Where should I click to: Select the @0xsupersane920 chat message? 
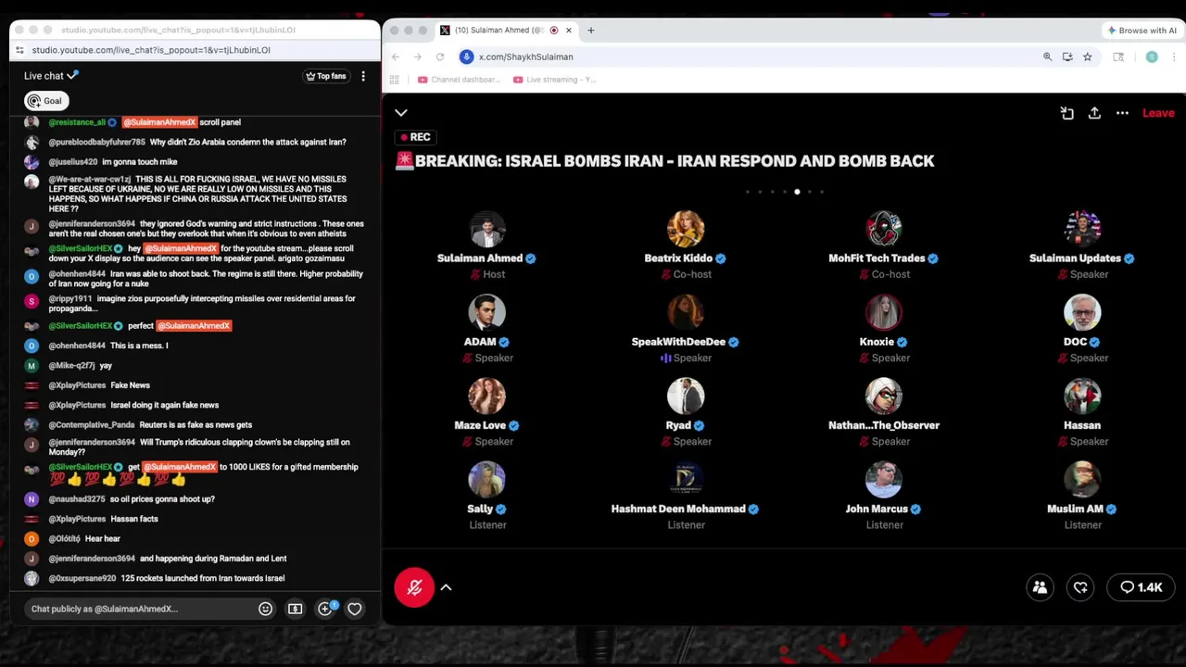click(x=167, y=578)
